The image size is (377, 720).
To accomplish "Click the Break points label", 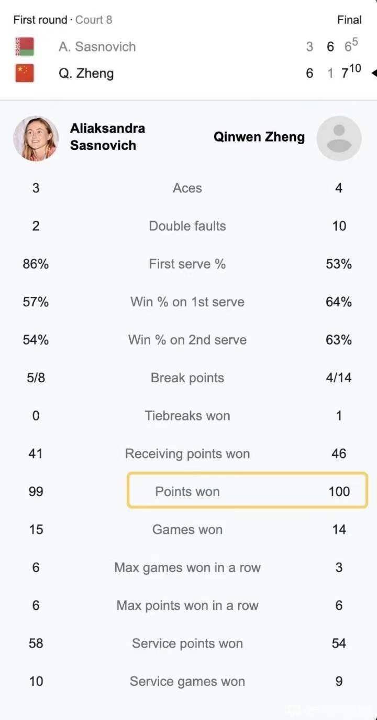I will click(187, 378).
